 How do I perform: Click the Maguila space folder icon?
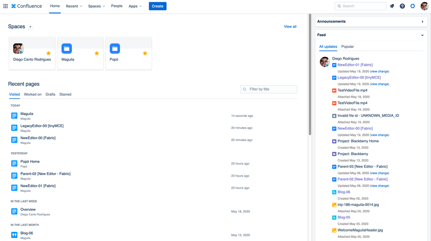click(x=66, y=48)
